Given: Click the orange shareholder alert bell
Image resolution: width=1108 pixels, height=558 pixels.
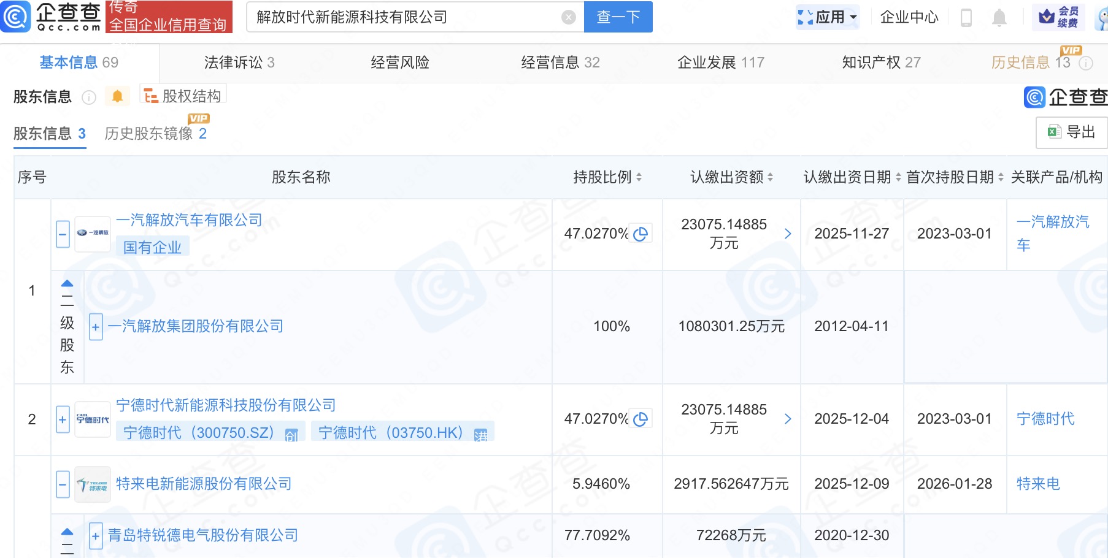Looking at the screenshot, I should [117, 96].
